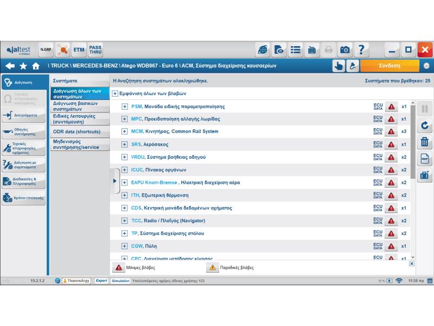The image size is (434, 326).
Task: Click the GRP button in top toolbar
Action: 46,50
